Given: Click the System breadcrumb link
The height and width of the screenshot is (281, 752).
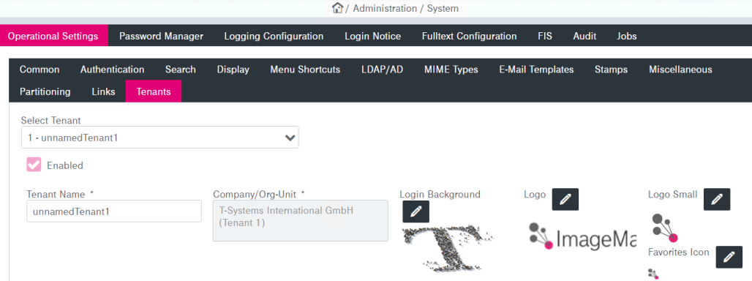Looking at the screenshot, I should coord(443,8).
